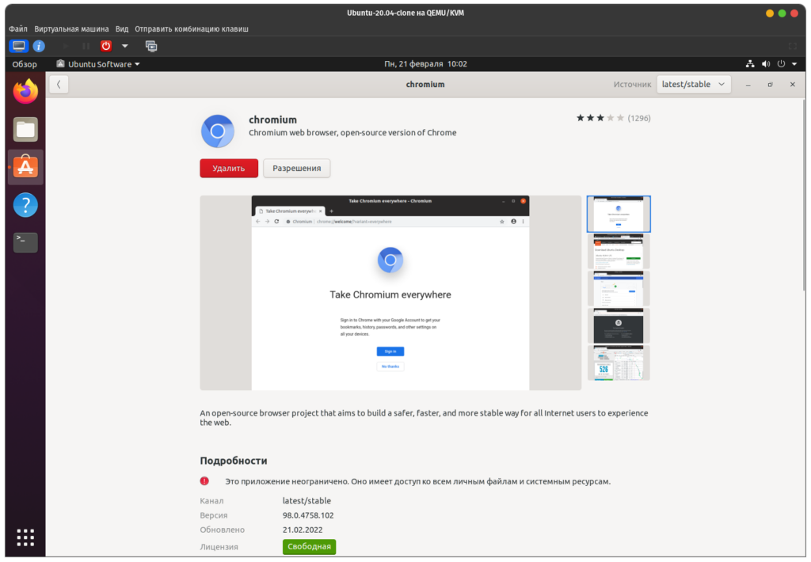Open the Виртуальная машина menu
This screenshot has height=562, width=811.
click(x=71, y=28)
